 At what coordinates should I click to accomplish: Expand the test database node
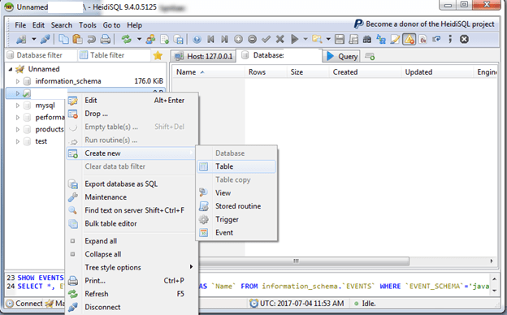pos(18,141)
